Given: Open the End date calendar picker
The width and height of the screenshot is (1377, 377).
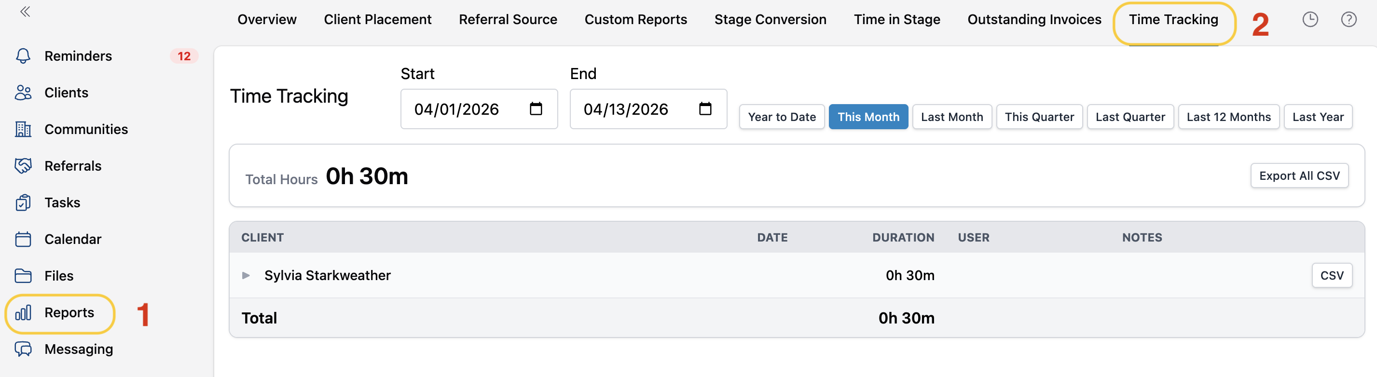Looking at the screenshot, I should click(705, 109).
